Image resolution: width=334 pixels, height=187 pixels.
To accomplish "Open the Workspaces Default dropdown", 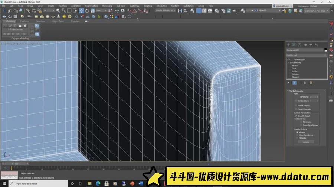I will tap(321, 6).
